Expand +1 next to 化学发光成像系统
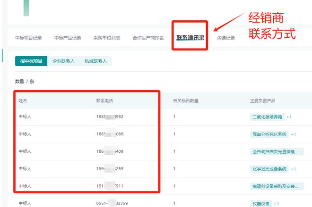The image size is (312, 207). point(293,169)
